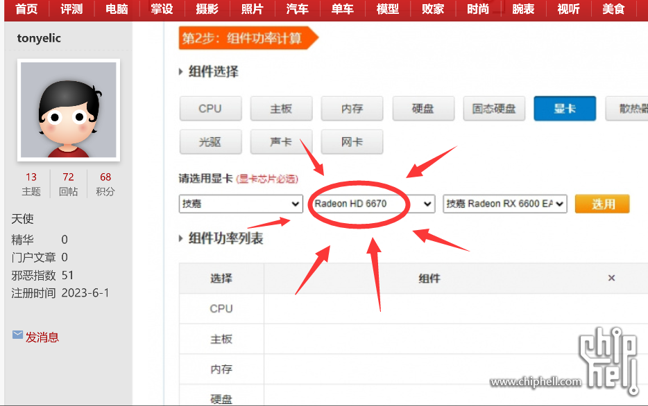Click the 门户文章 0 entry
Screen dimensions: 648x406
click(x=40, y=258)
